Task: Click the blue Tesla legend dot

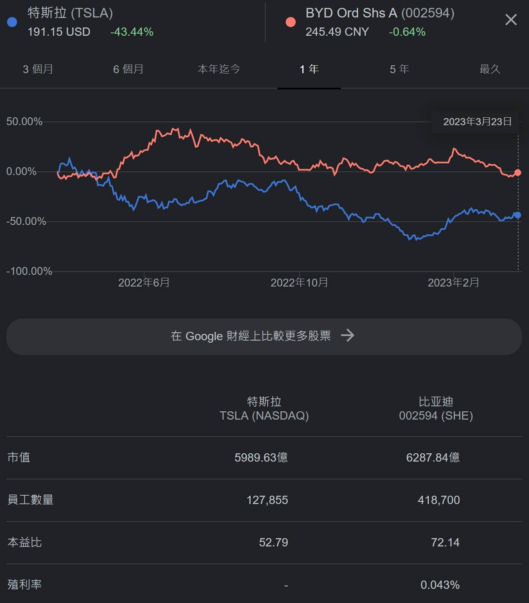Action: coord(12,22)
